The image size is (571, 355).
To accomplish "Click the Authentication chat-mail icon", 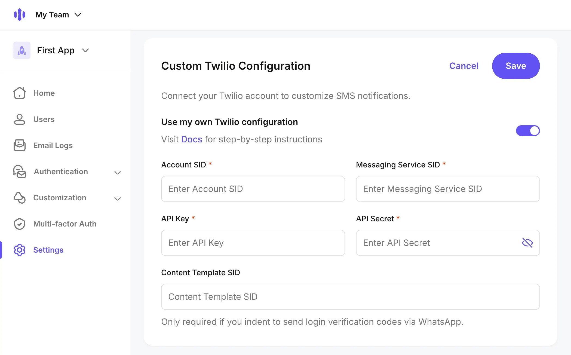I will click(20, 172).
